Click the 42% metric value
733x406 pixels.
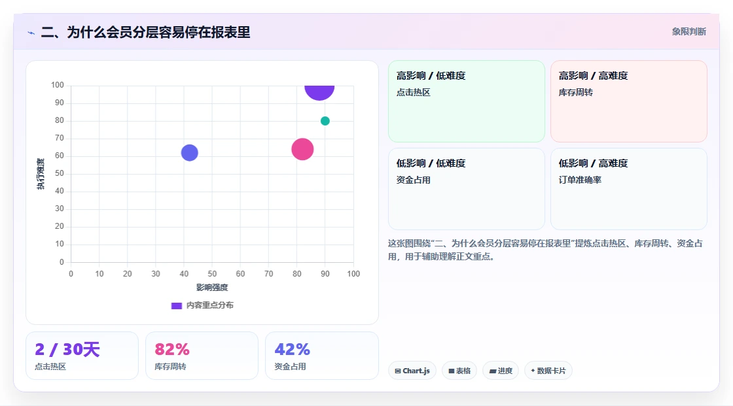[292, 350]
